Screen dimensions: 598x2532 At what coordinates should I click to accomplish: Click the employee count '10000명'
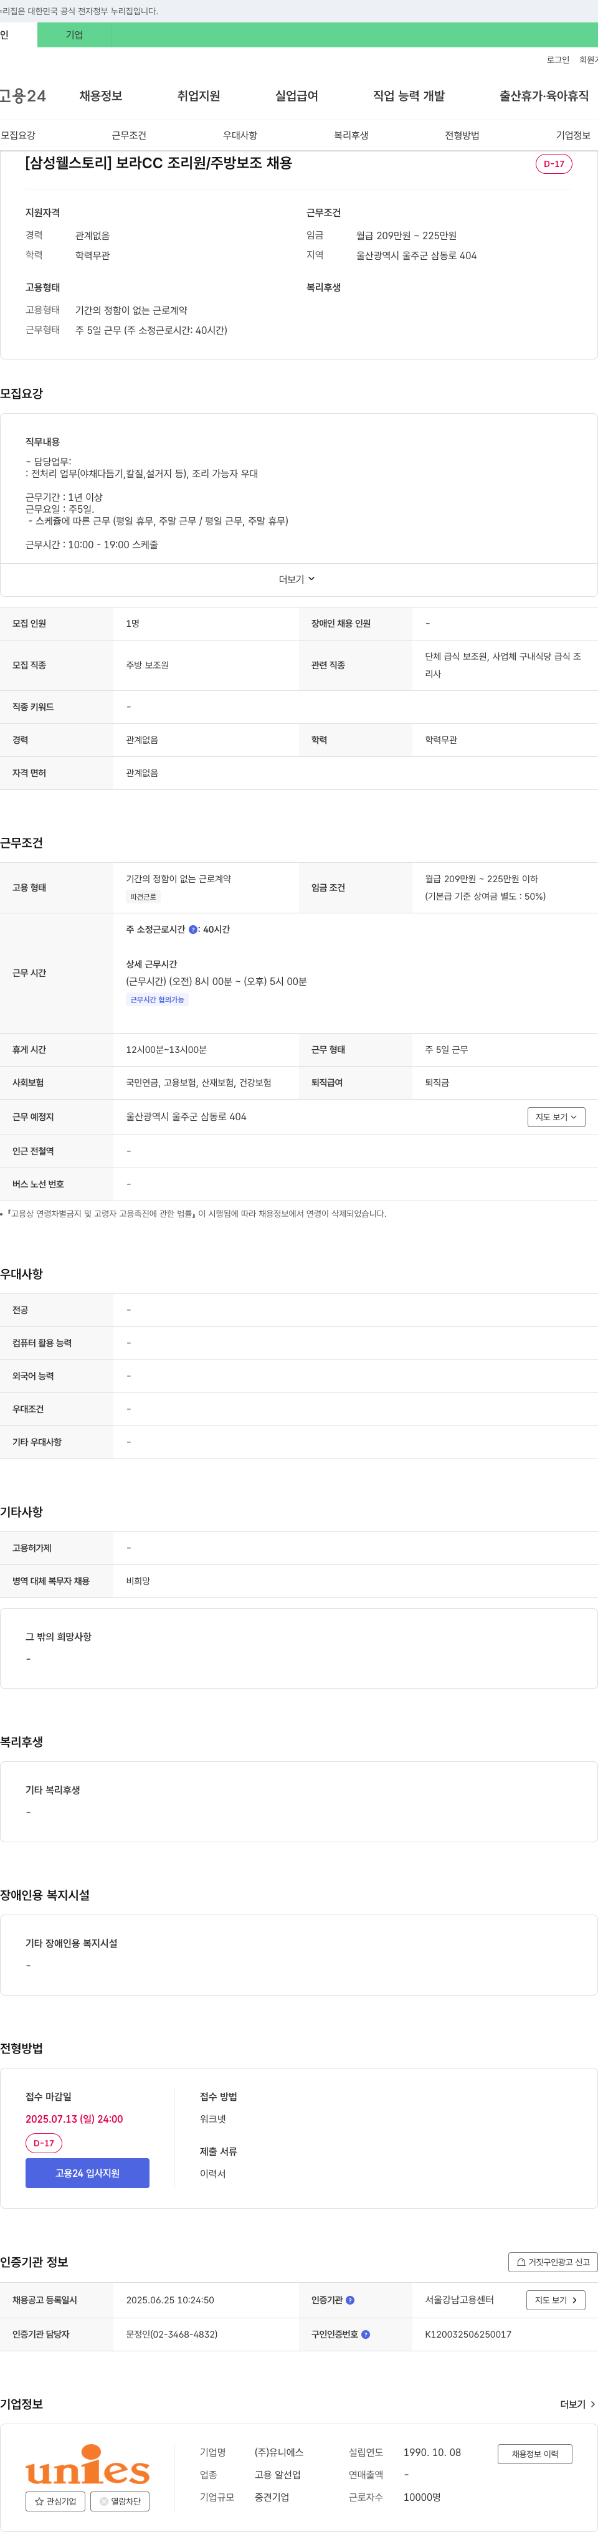point(422,2496)
